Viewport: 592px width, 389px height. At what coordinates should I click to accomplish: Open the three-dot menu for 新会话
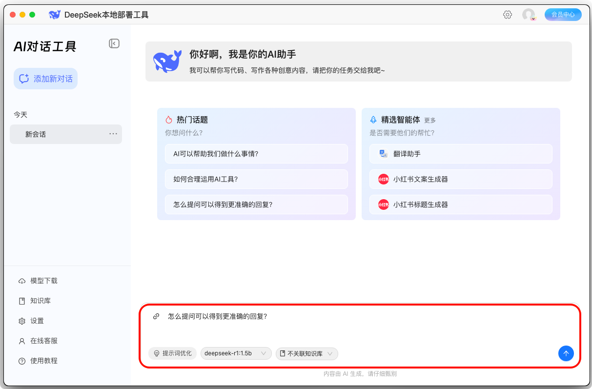click(113, 134)
